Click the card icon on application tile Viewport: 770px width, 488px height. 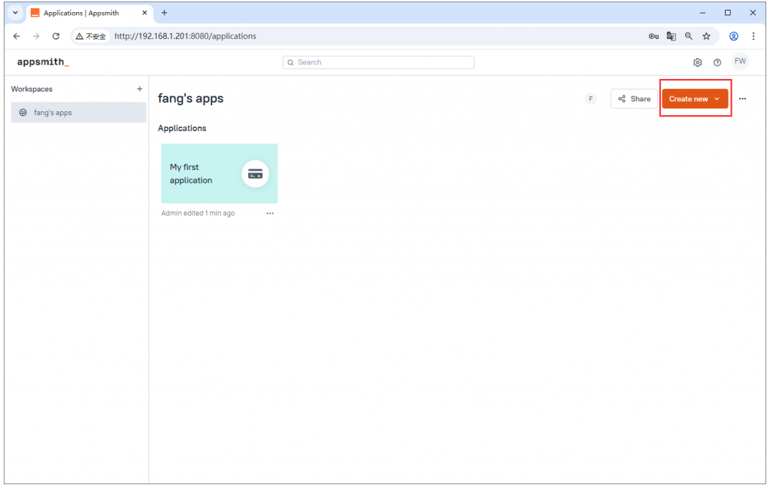(255, 174)
